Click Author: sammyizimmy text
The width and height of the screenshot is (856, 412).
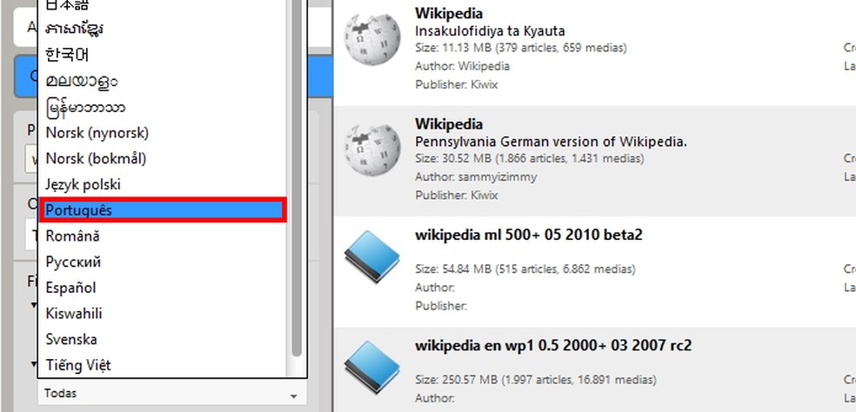(476, 176)
